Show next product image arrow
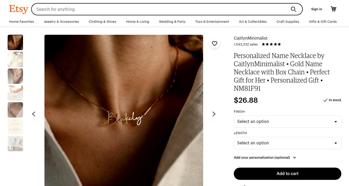The width and height of the screenshot is (349, 186). 214,114
